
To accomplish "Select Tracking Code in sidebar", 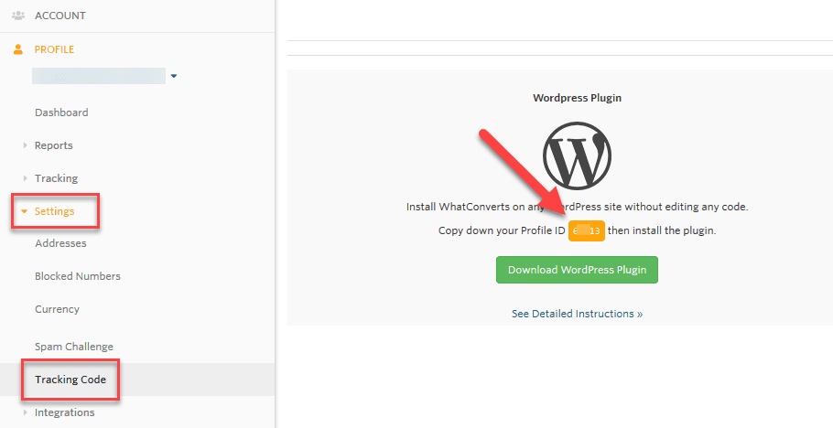I will tap(70, 380).
